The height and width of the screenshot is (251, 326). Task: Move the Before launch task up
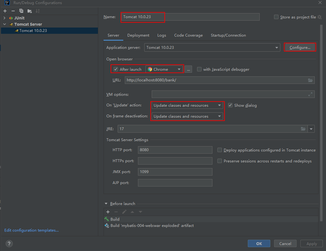click(x=132, y=212)
